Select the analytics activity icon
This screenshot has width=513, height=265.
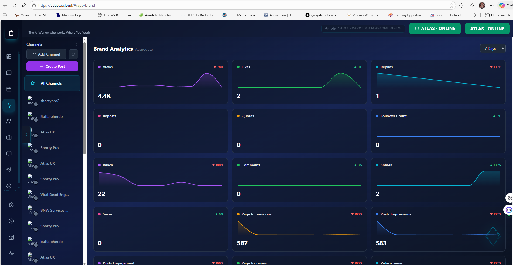[x=9, y=105]
